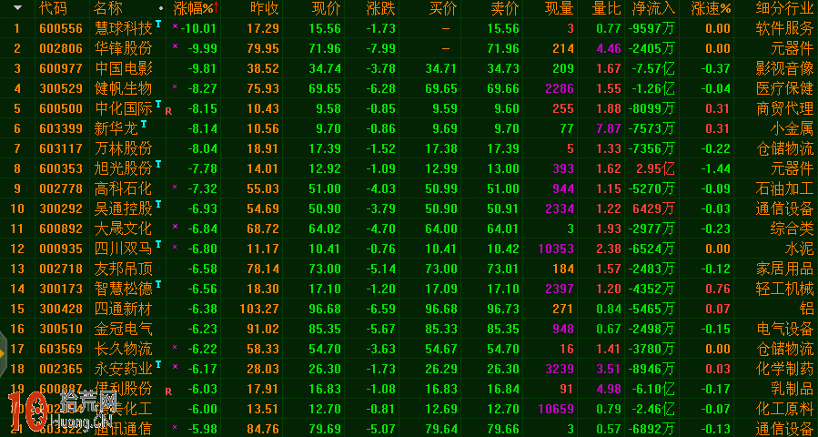Screen dimensions: 818x437
Task: Select stock name 四通新材
Action: tap(123, 309)
